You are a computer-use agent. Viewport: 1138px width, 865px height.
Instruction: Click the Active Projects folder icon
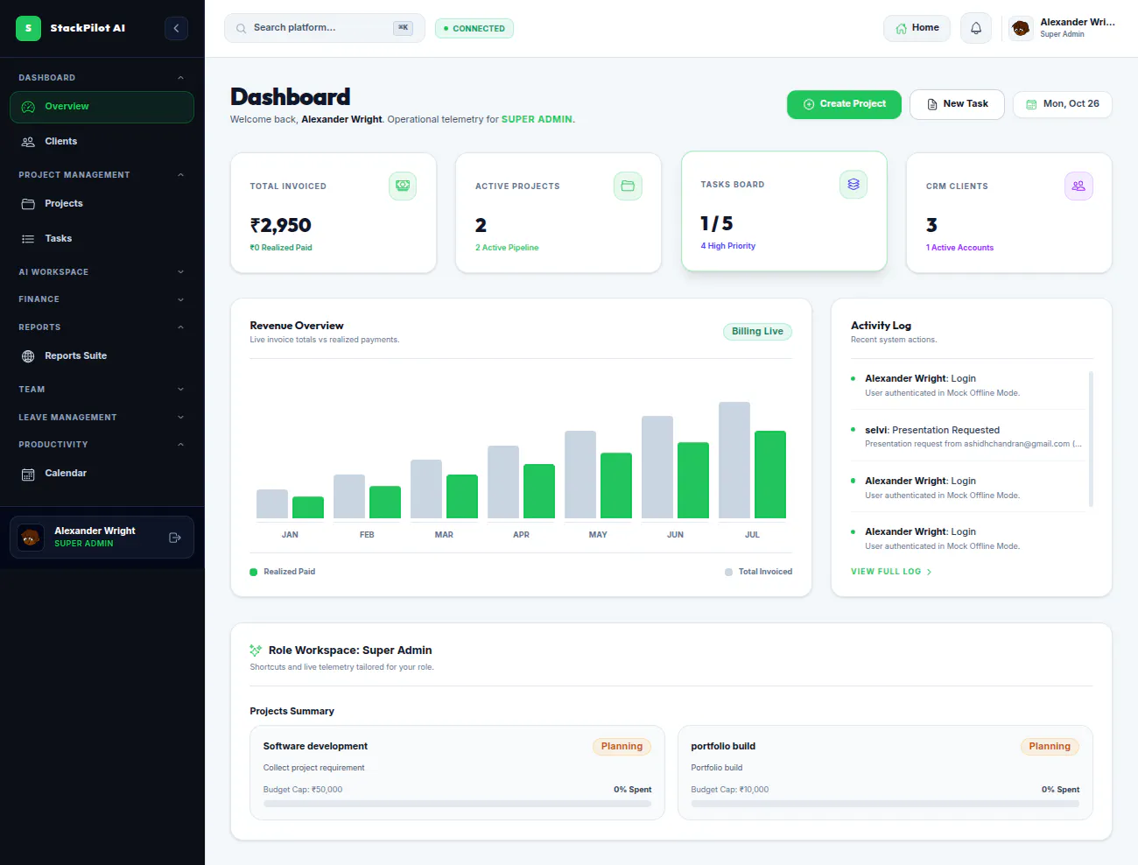pos(628,186)
